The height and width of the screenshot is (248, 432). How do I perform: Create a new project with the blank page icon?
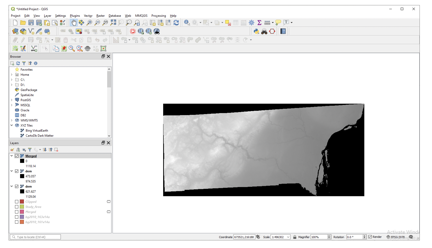(x=15, y=23)
